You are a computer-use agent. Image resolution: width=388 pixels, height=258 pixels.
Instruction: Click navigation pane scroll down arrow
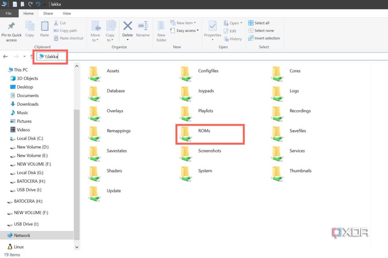coord(77,247)
